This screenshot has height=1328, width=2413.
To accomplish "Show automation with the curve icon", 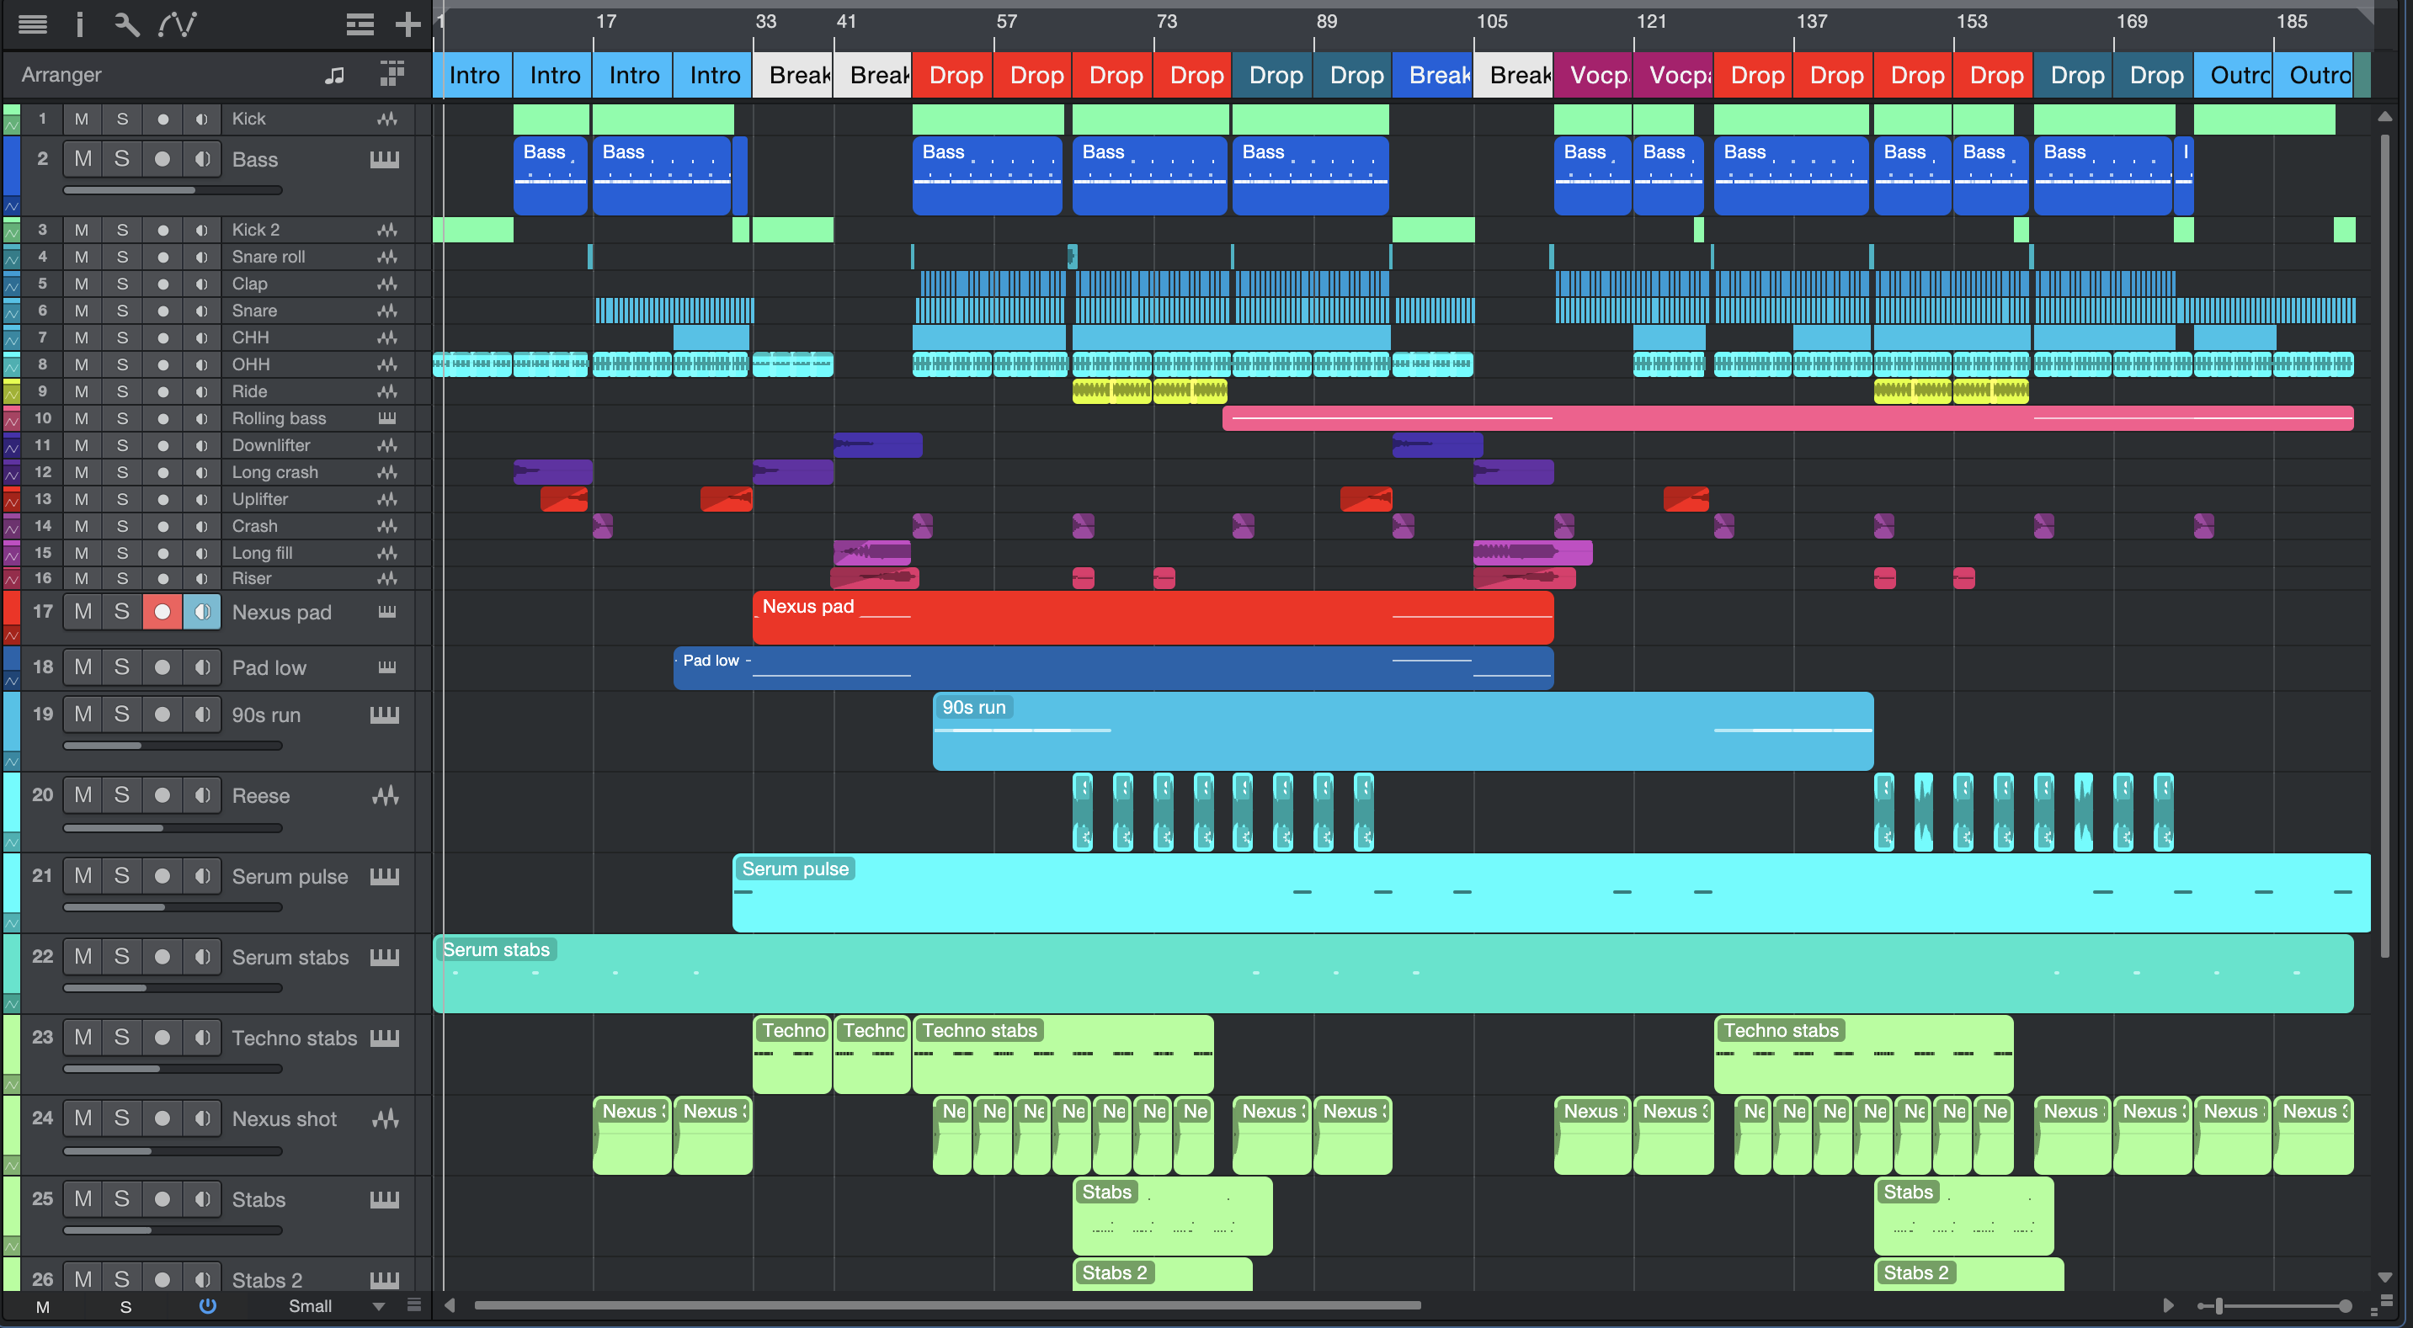I will (177, 24).
